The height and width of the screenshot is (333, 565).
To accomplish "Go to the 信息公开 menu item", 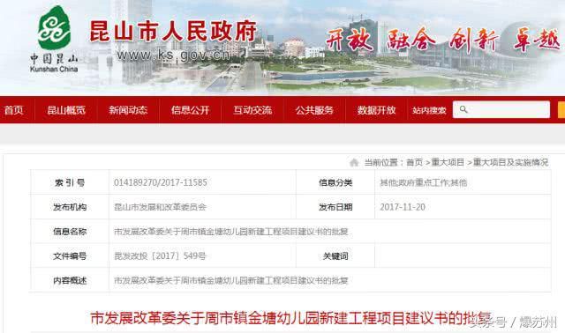I will click(x=191, y=110).
